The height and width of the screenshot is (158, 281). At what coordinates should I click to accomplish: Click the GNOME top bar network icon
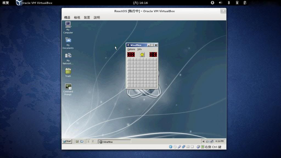[237, 3]
